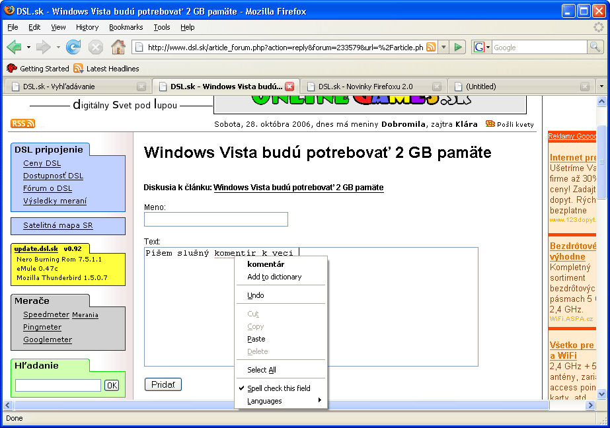Viewport: 610px width, 428px height.
Task: Switch to DSL.sk - Novinky Firefoxu 2.0 tab
Action: click(373, 87)
